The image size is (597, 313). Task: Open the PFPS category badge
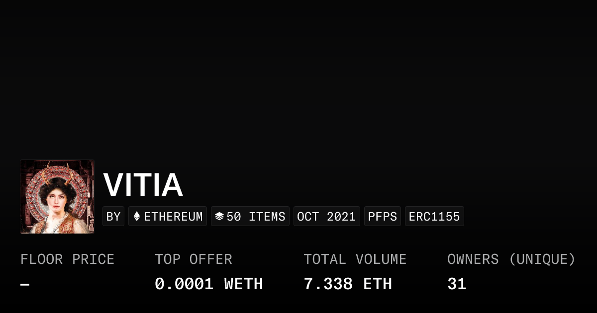383,217
